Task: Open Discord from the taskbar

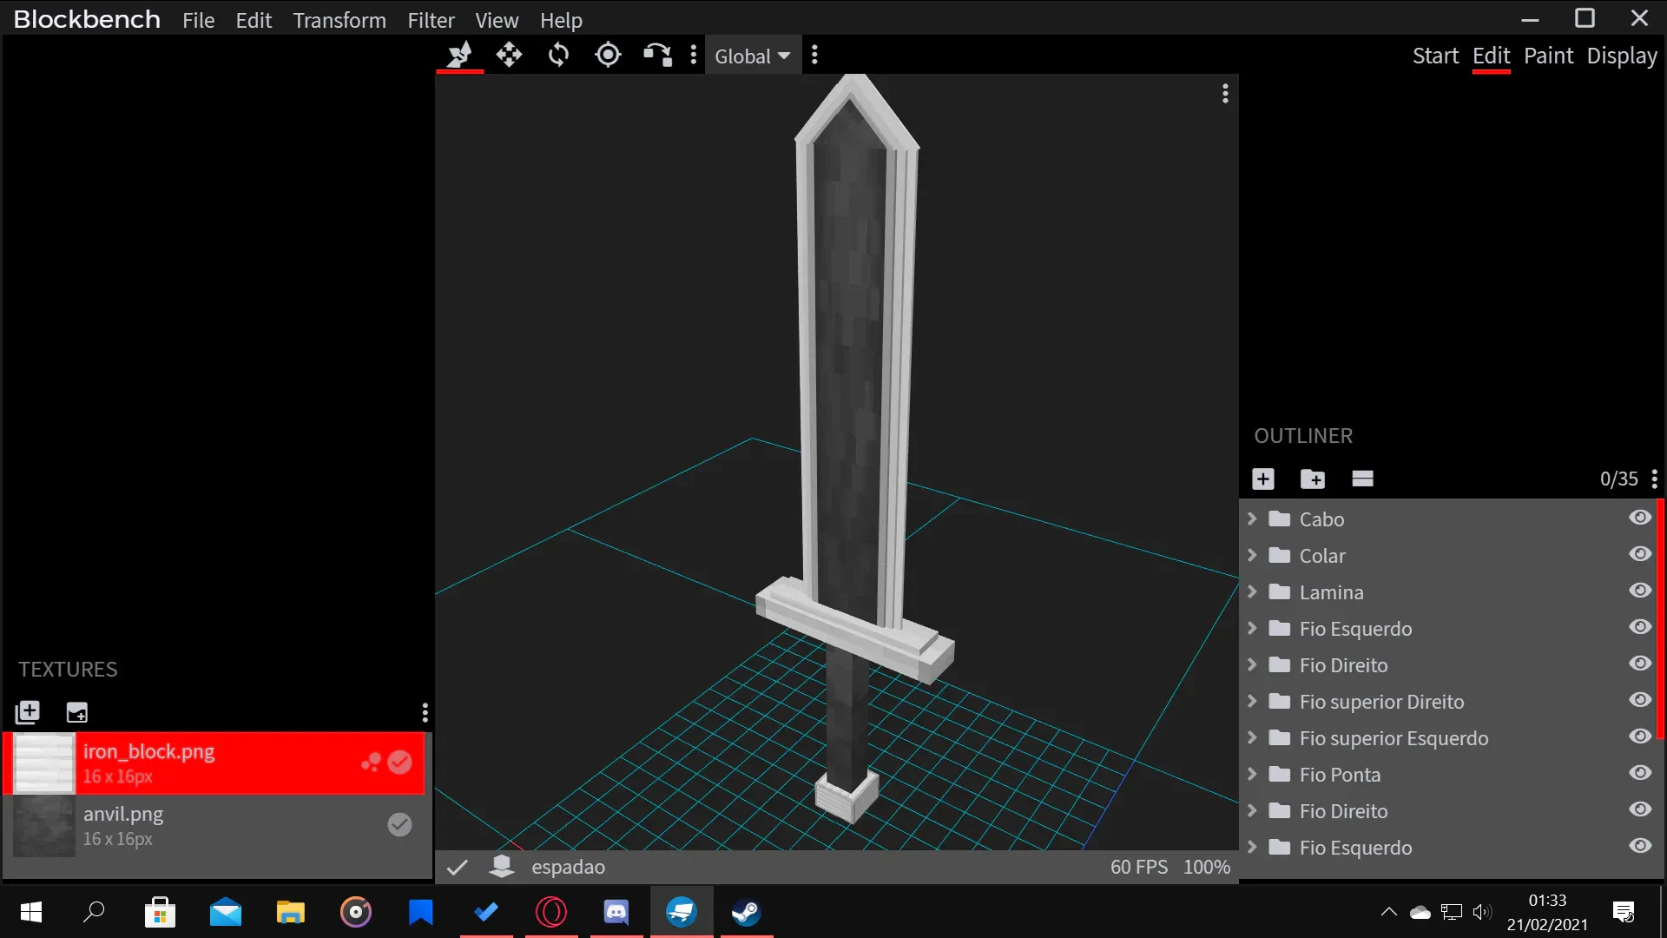Action: tap(616, 912)
